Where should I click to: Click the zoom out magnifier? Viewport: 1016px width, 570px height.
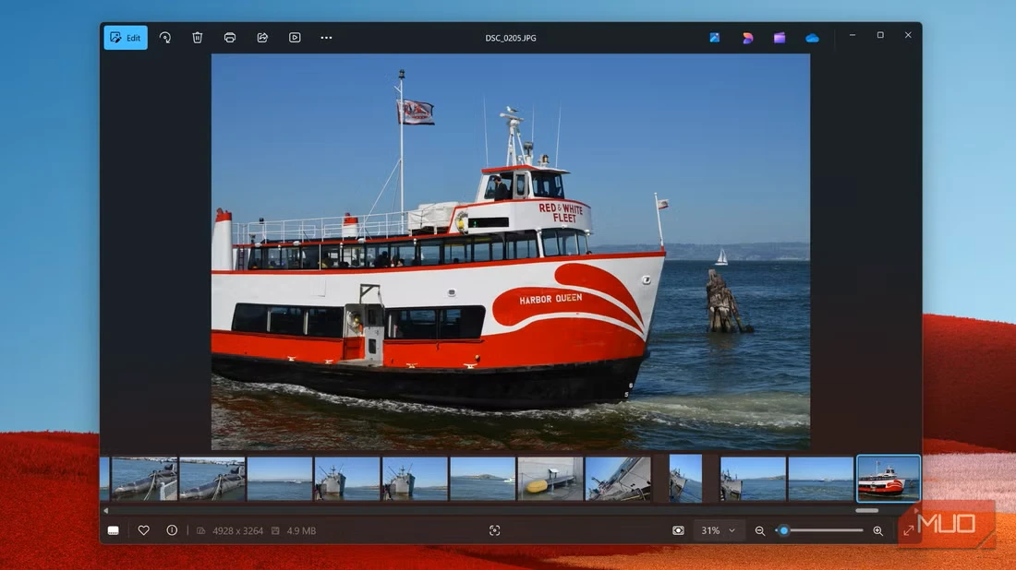click(x=760, y=530)
